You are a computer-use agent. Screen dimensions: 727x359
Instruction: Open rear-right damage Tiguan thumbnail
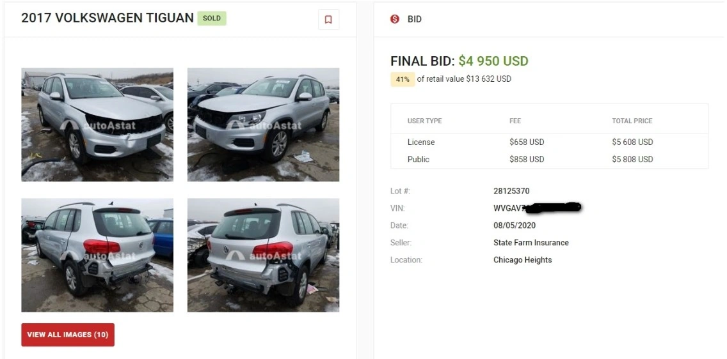pos(263,255)
